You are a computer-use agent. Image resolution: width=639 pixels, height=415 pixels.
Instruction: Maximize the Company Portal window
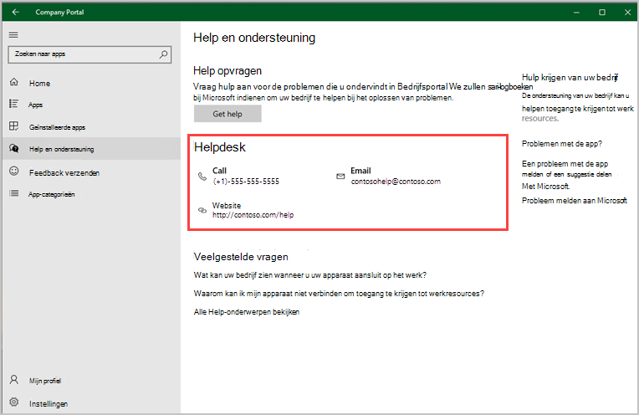coord(602,13)
